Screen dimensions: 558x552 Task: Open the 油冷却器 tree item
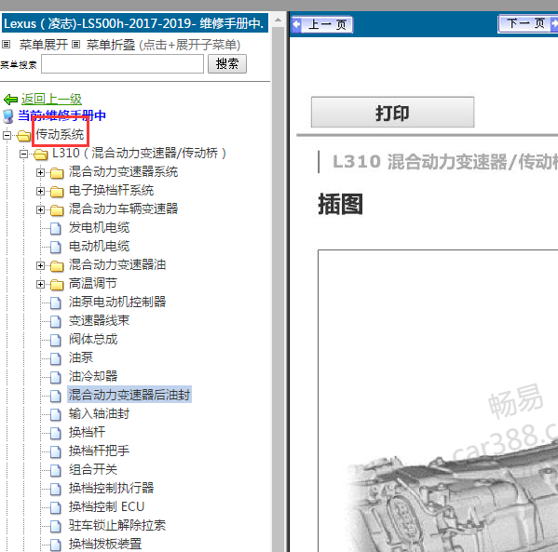coord(93,376)
